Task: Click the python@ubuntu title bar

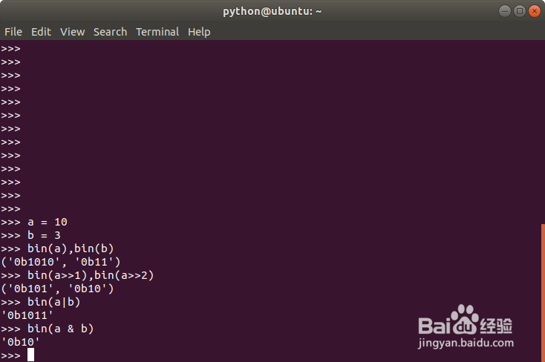Action: 272,10
